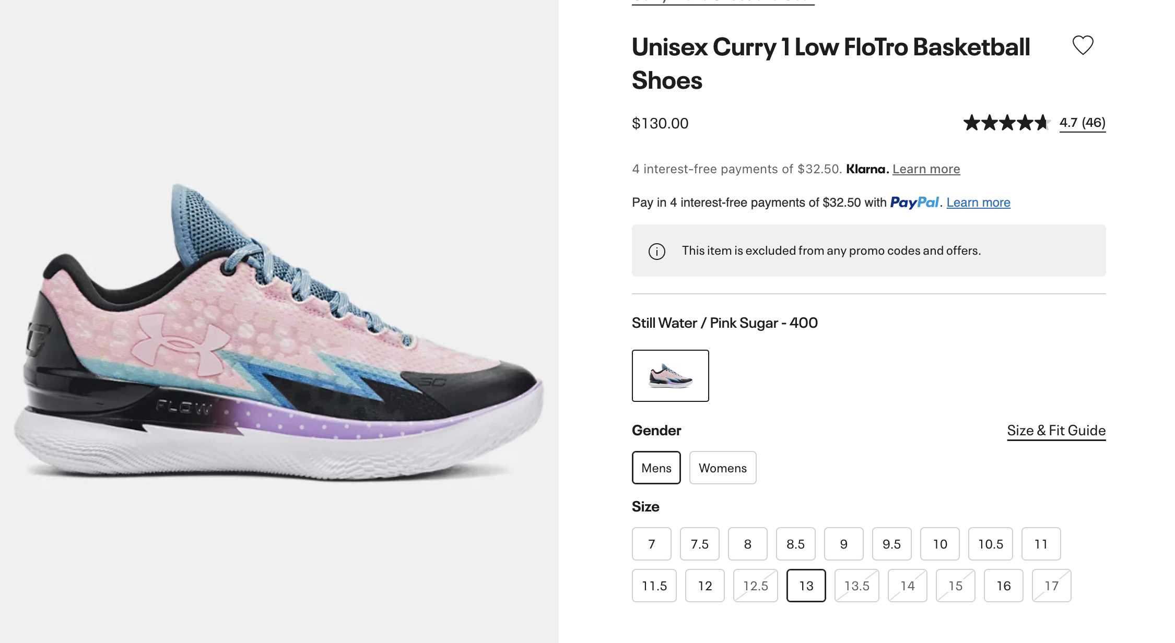Pick size 12
1175x643 pixels.
(x=704, y=586)
